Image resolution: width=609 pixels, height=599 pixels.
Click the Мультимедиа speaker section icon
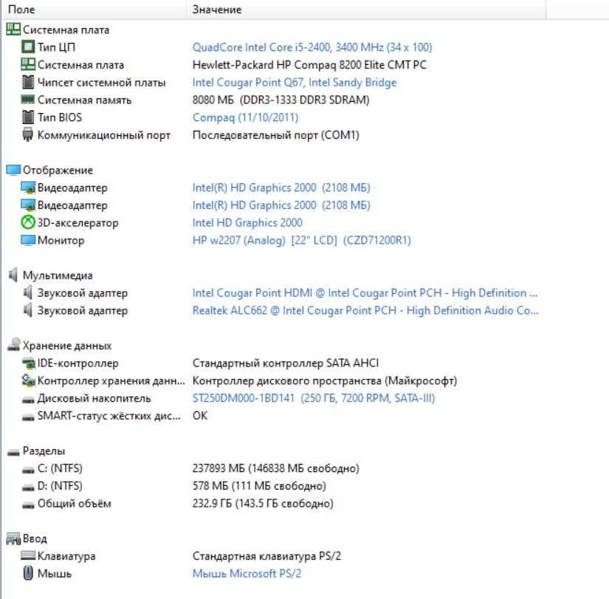click(13, 275)
